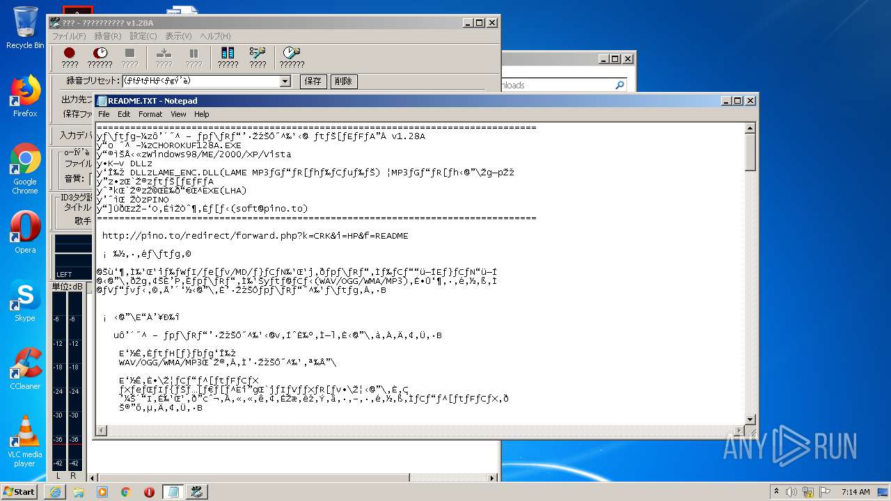Click Notepad vertical scrollbar down arrow

(750, 419)
